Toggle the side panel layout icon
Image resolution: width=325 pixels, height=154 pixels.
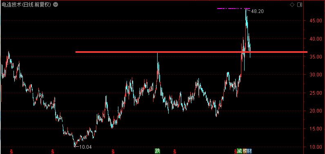pyautogui.click(x=300, y=5)
